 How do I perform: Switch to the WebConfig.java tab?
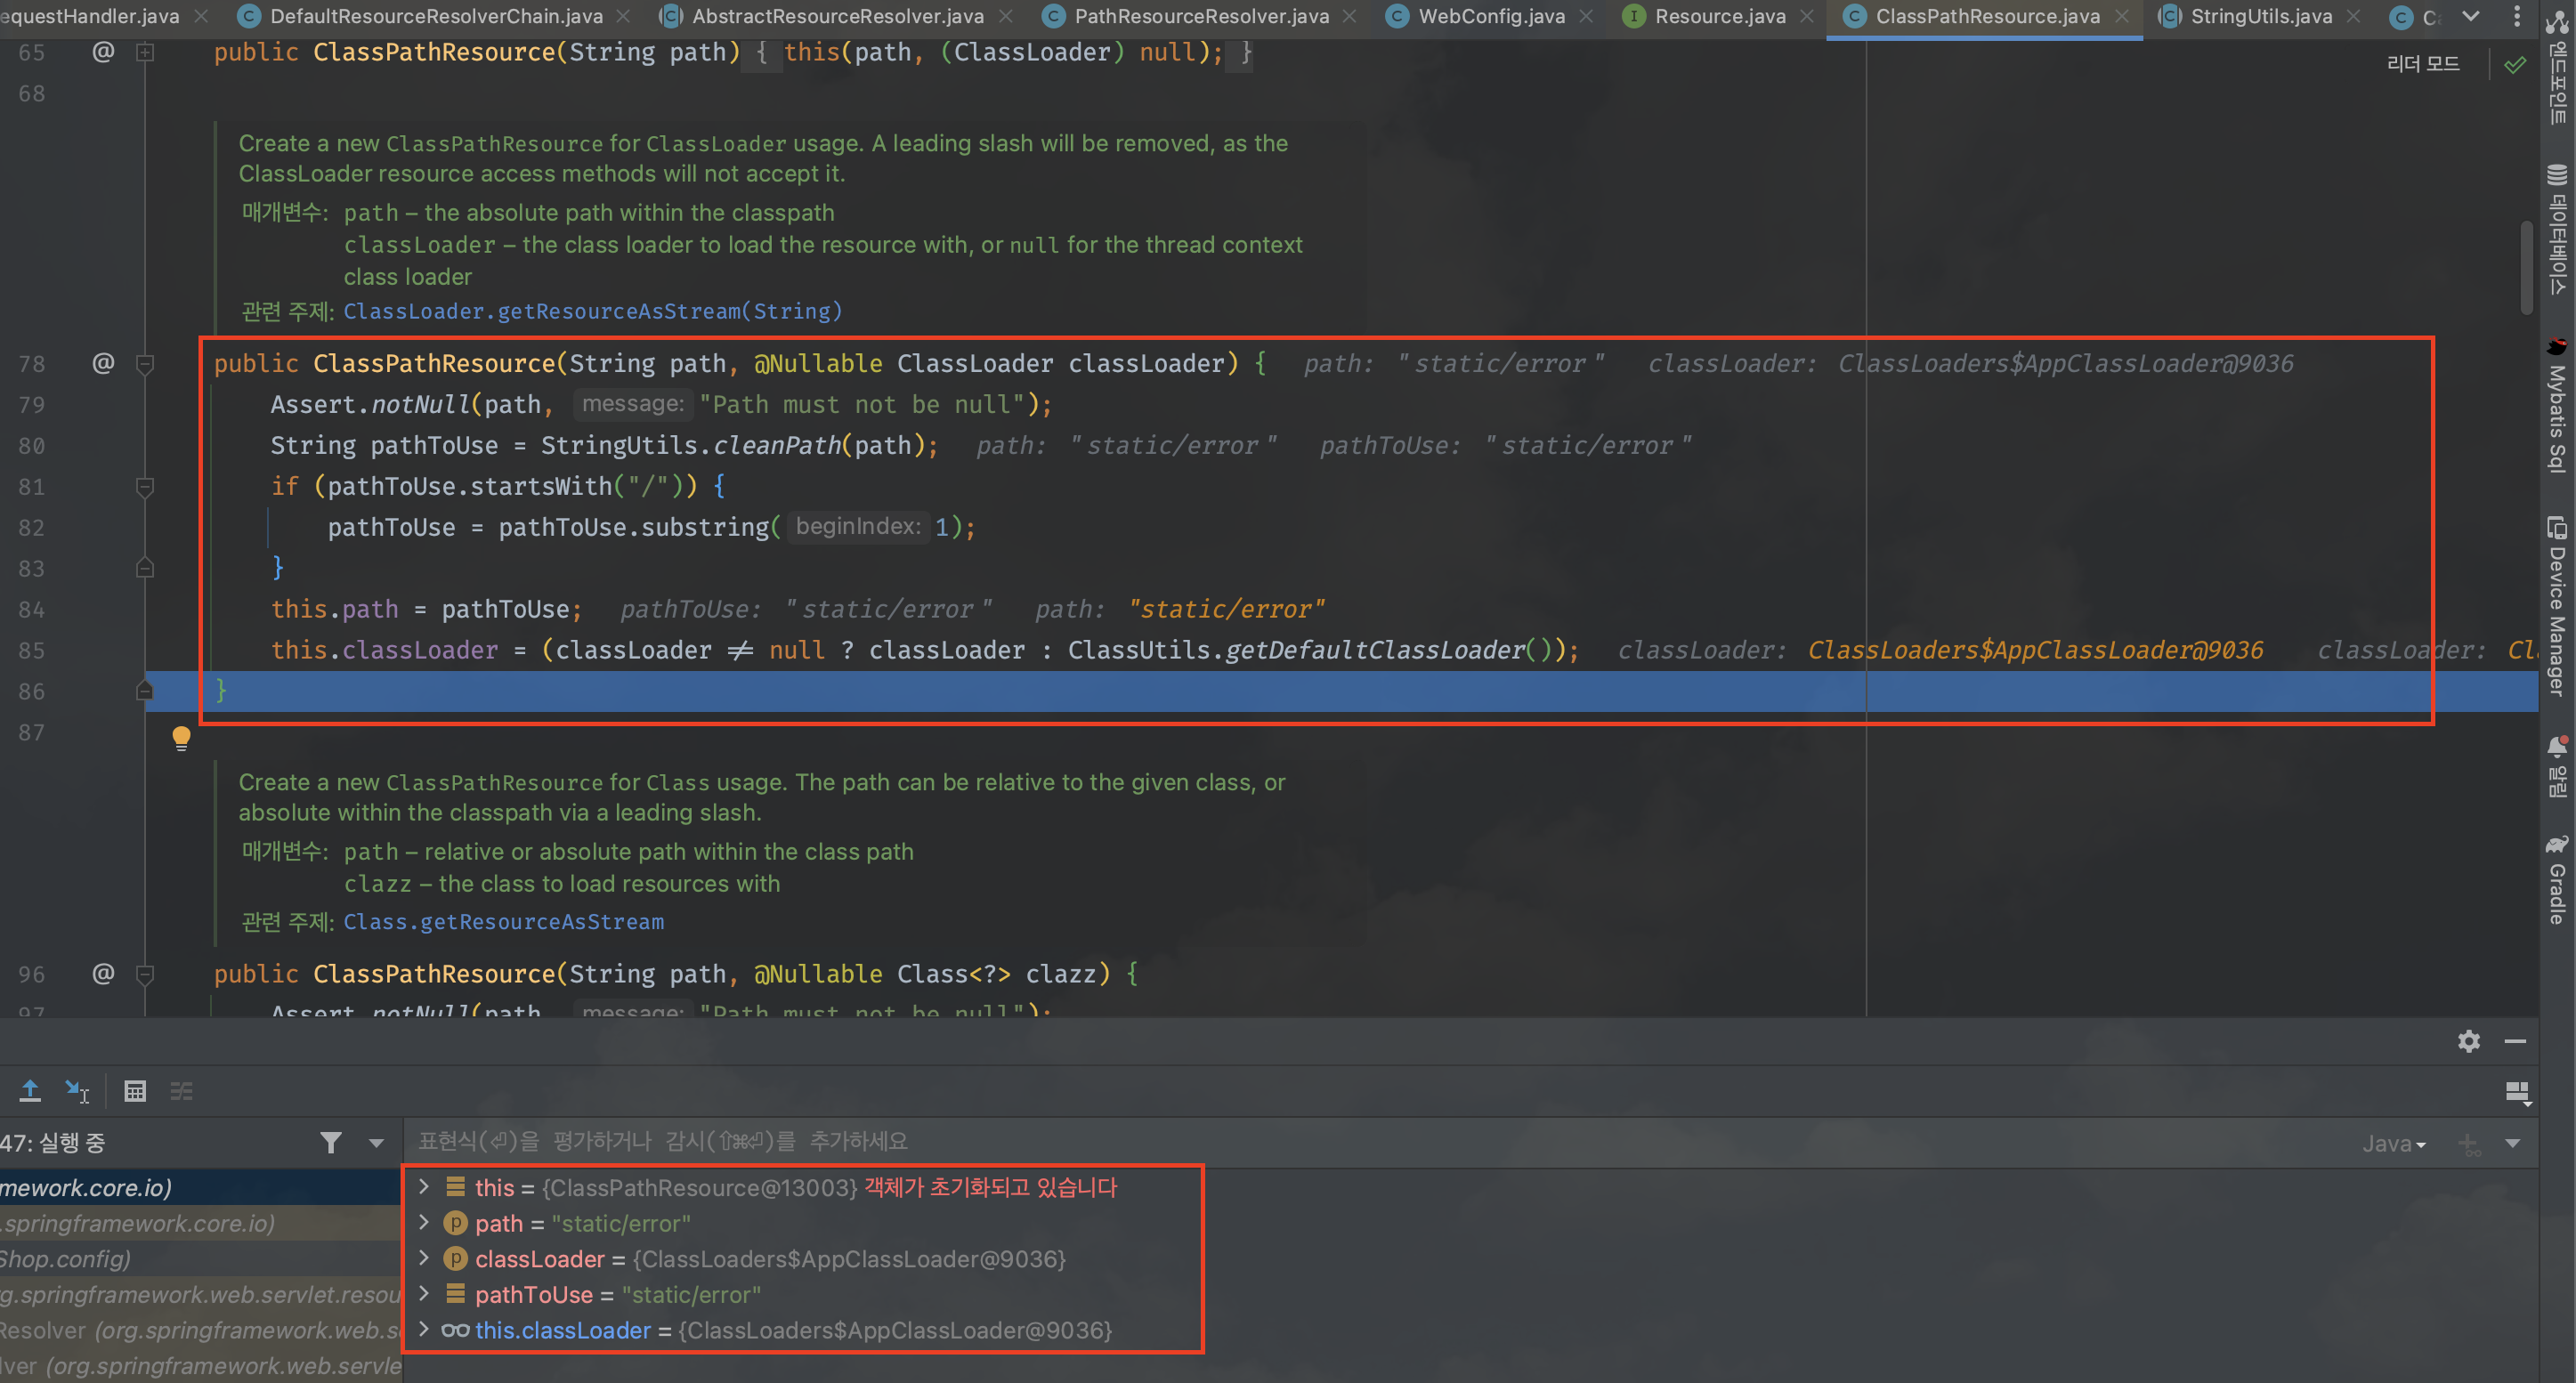click(1490, 16)
